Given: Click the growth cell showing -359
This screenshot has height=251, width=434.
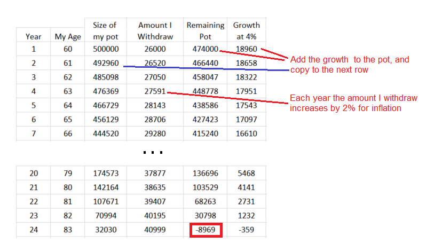Looking at the screenshot, I should click(x=246, y=230).
